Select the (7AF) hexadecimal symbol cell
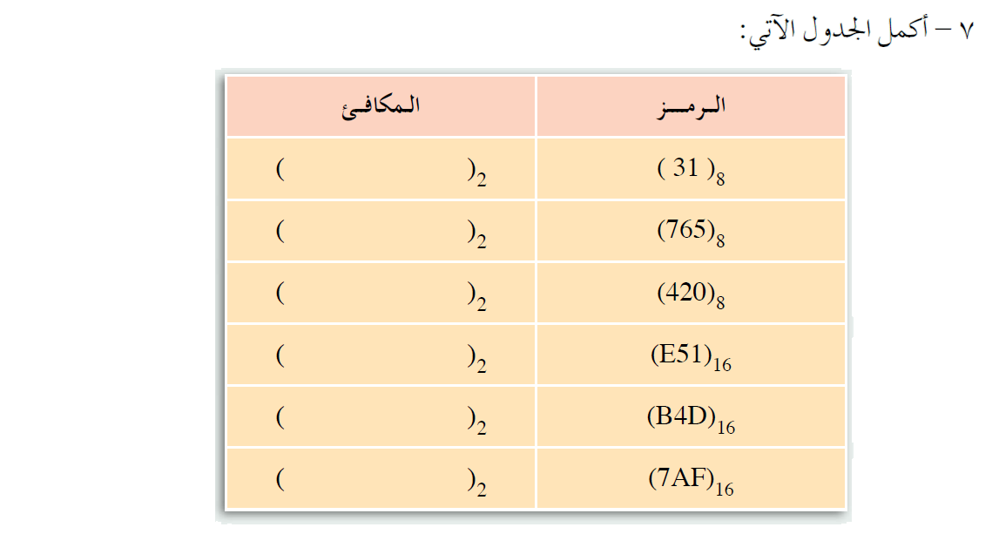The width and height of the screenshot is (992, 534). (691, 479)
